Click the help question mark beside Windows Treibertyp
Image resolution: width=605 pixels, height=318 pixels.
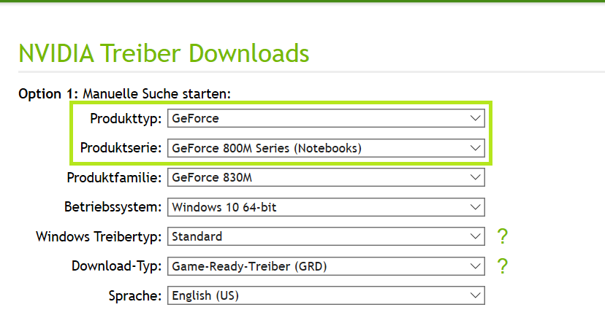pos(502,236)
